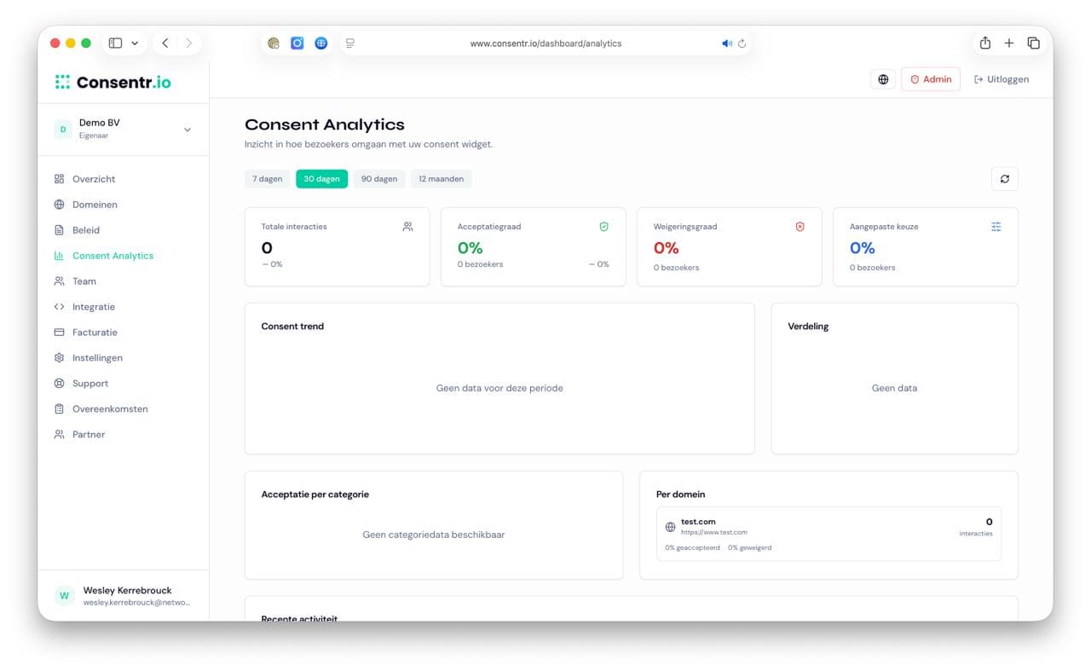
Task: Open sidebar options dropdown arrow in Safari
Action: (135, 43)
